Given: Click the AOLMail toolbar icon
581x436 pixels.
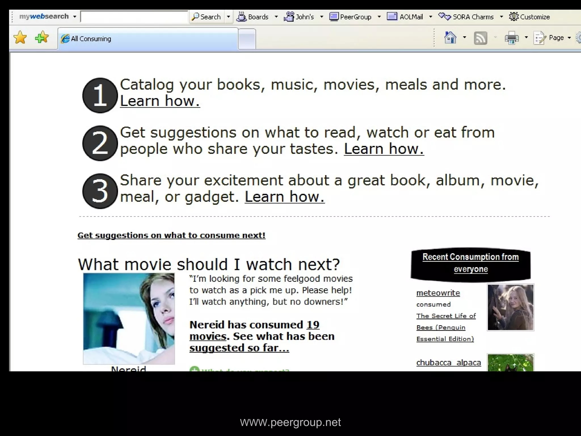Looking at the screenshot, I should (392, 16).
